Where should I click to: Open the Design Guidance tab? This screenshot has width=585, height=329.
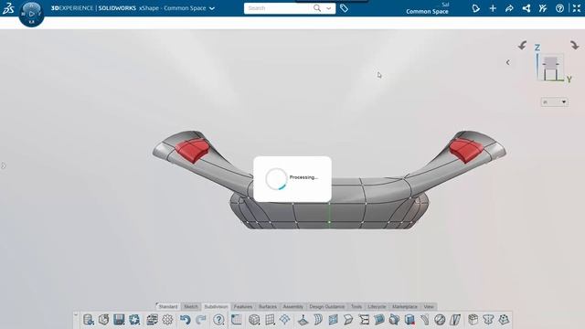coord(327,307)
